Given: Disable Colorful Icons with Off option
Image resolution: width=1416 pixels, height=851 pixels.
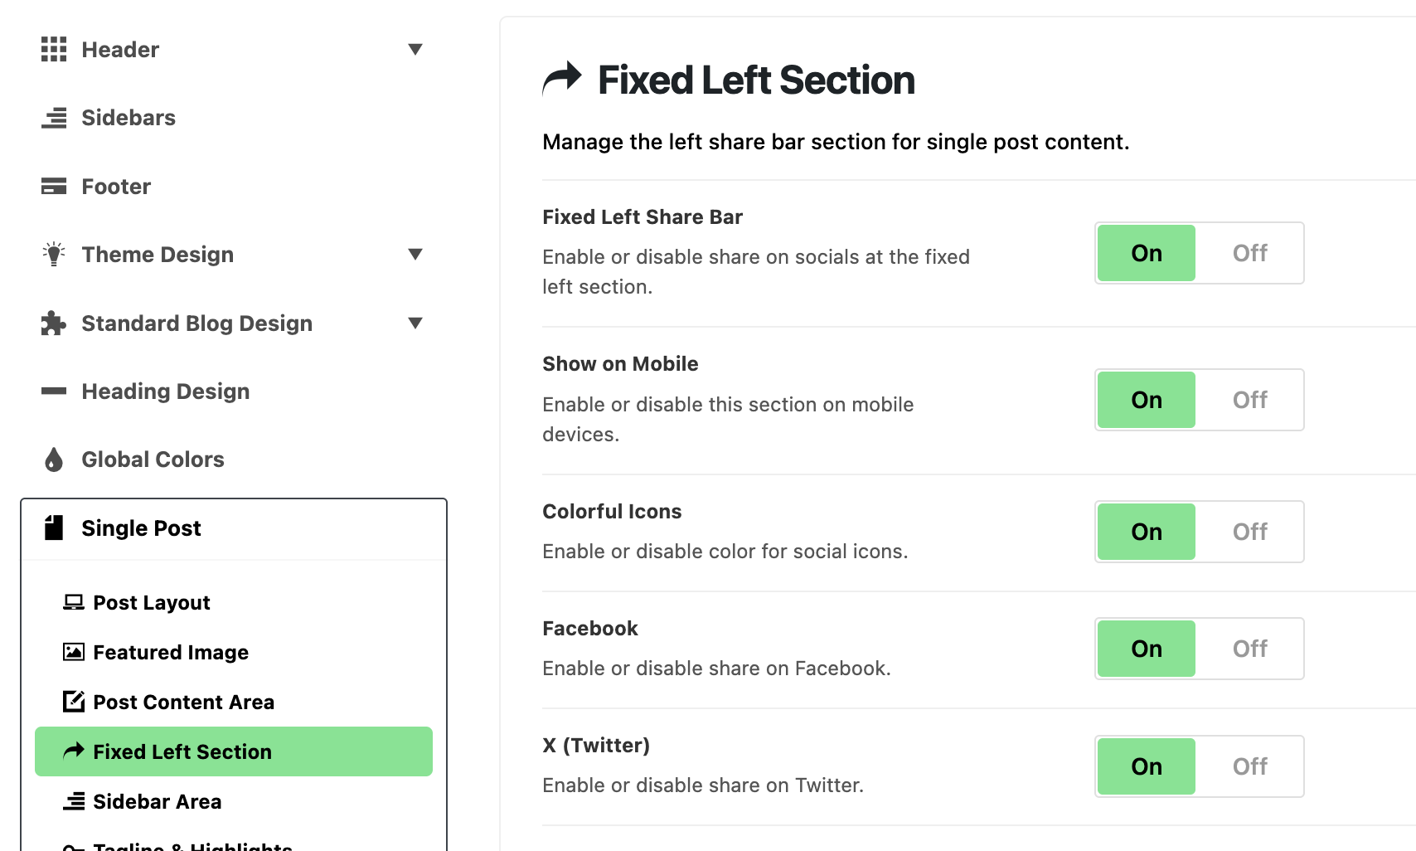Looking at the screenshot, I should coord(1249,532).
